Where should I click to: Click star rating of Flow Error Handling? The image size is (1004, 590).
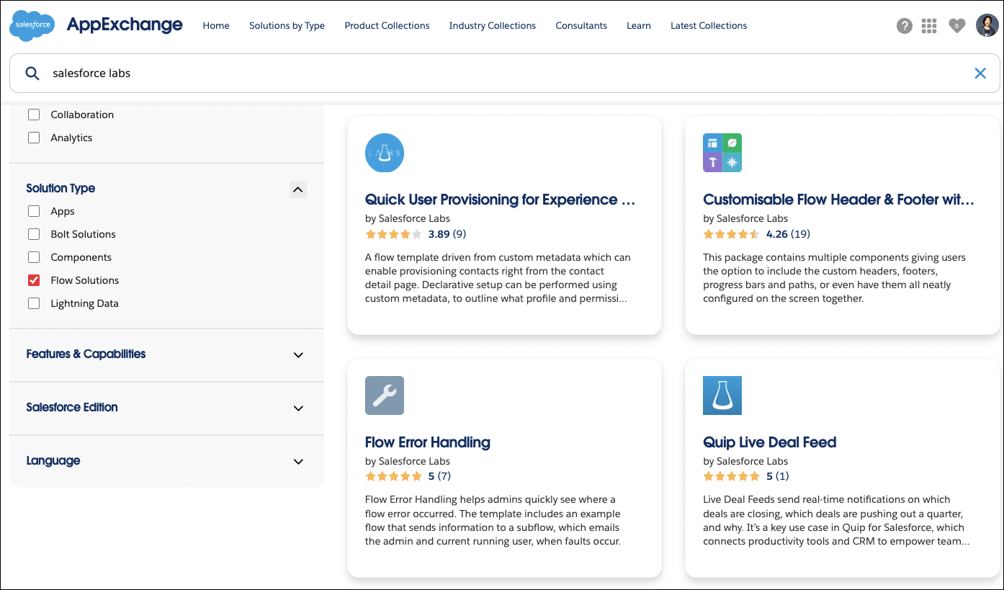click(x=393, y=476)
